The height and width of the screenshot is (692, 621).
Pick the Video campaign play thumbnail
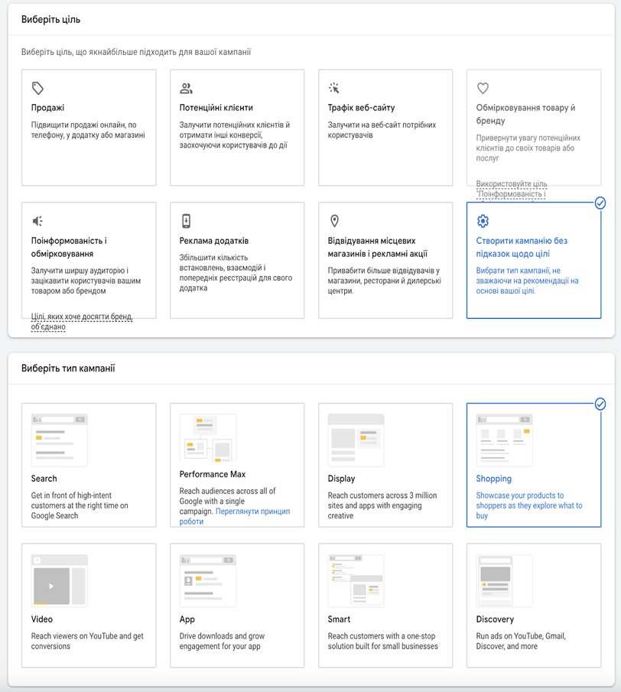pos(60,581)
